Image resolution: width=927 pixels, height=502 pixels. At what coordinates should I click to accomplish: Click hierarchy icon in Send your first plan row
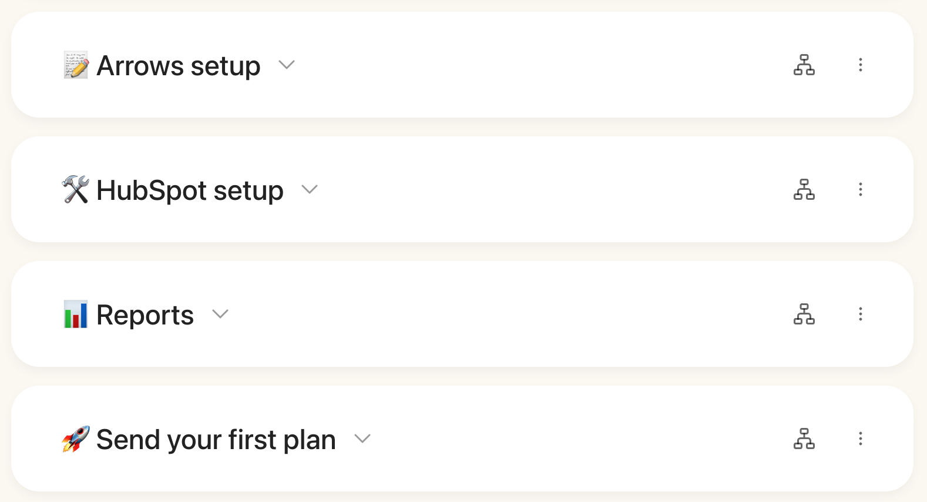[x=804, y=439]
